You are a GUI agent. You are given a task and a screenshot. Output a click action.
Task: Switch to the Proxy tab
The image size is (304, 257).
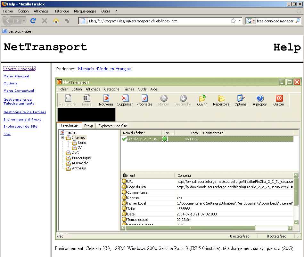click(88, 126)
